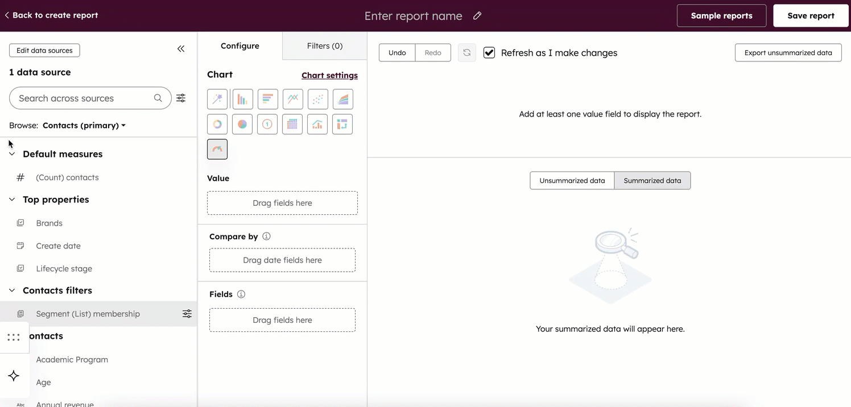Image resolution: width=851 pixels, height=407 pixels.
Task: Pick the scatter plot chart type
Action: [x=317, y=99]
